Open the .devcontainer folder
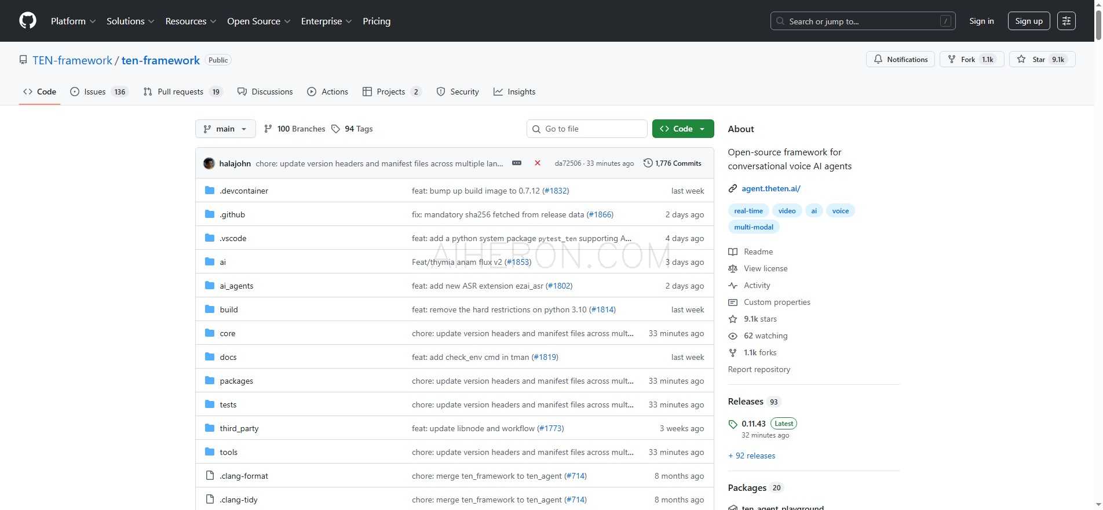This screenshot has height=510, width=1103. tap(244, 191)
